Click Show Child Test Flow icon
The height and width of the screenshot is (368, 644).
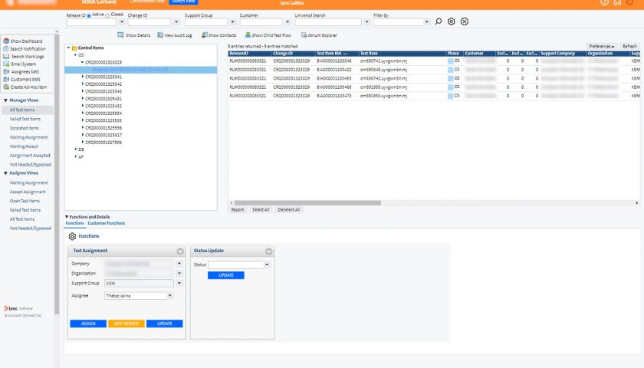point(248,35)
